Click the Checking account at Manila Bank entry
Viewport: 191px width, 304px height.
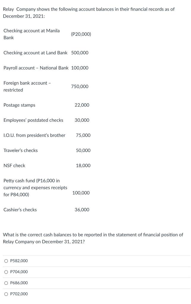tap(32, 34)
